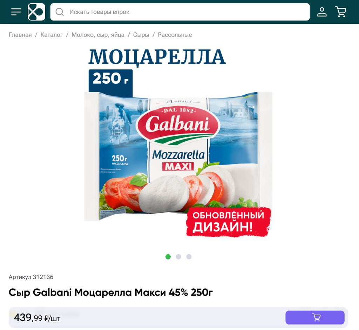Click the Perekrestok Vprok logo icon
359x330 pixels.
pos(36,12)
